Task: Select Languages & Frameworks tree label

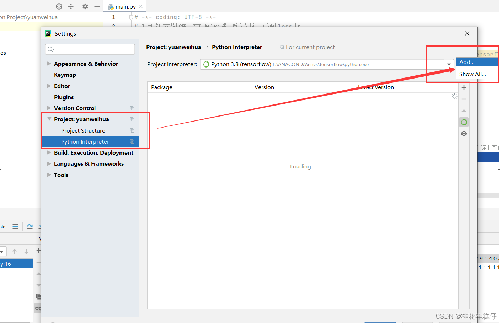Action: (x=89, y=163)
